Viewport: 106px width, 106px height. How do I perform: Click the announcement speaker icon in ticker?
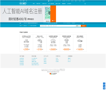tap(20, 23)
